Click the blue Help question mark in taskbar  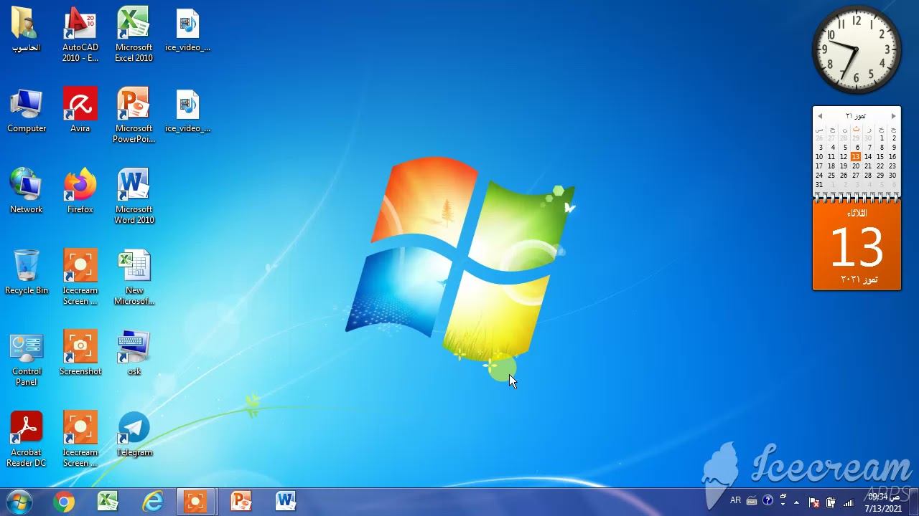768,500
